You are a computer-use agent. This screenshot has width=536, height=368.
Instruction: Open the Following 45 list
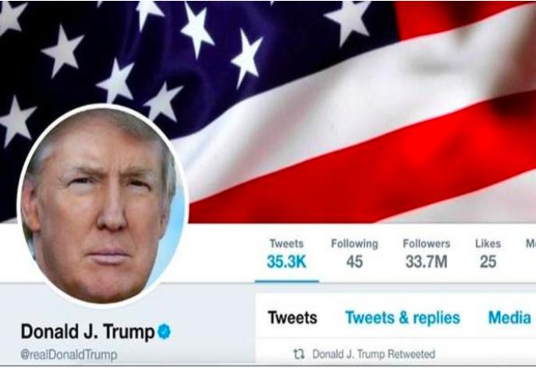tap(354, 254)
